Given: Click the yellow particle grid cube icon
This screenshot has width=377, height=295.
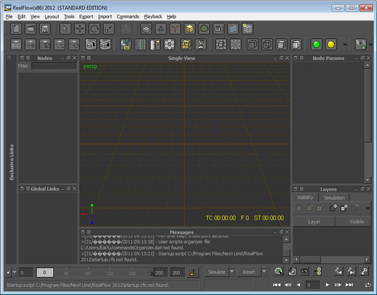Looking at the screenshot, I should (186, 44).
